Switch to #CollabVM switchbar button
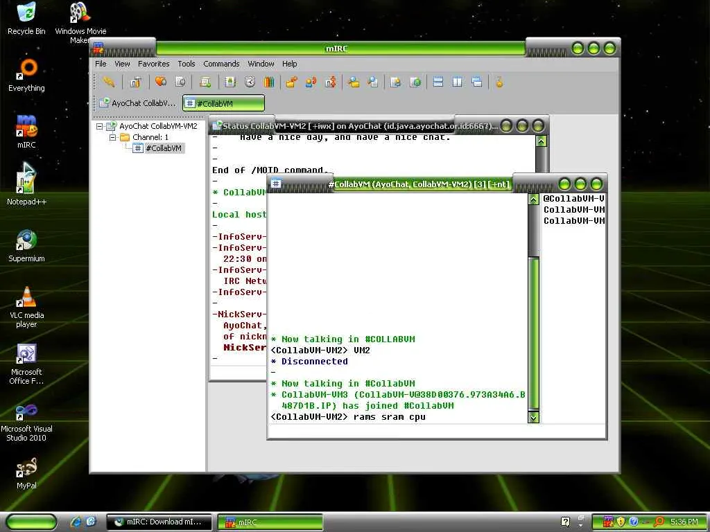Screen dimensions: 710x532 (x=224, y=103)
